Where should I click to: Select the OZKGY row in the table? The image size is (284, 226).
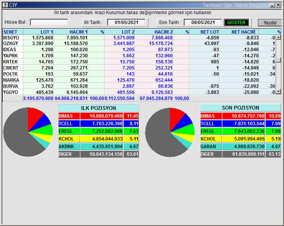[x=11, y=44]
